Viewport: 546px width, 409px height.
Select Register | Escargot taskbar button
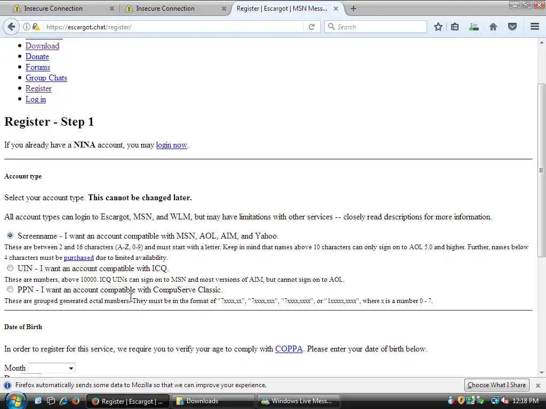coord(127,401)
